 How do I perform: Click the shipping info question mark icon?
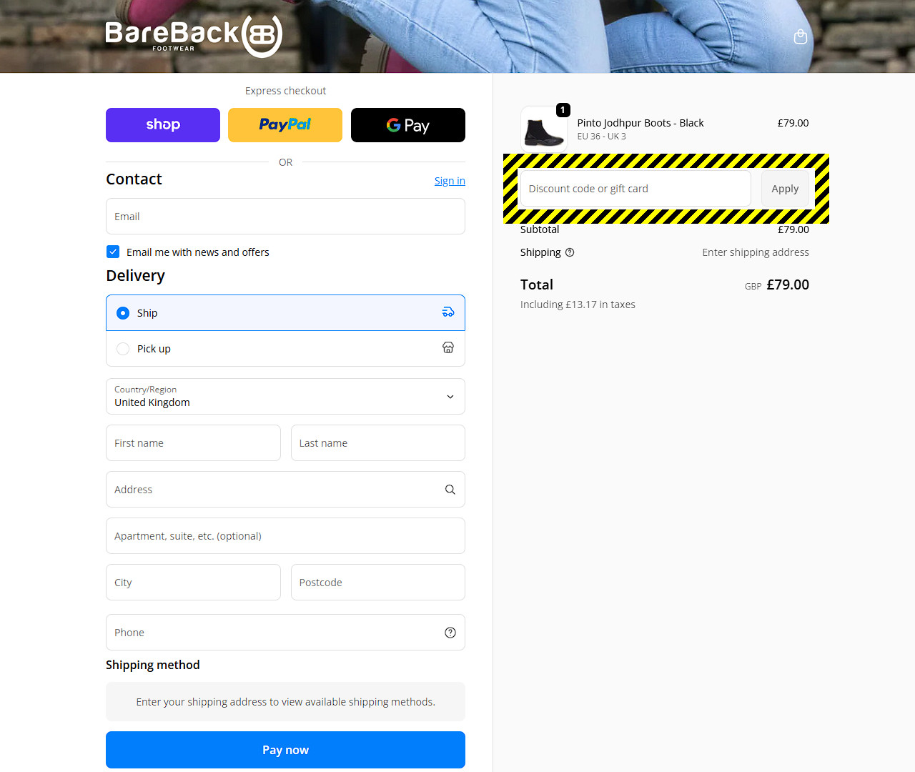click(x=570, y=252)
